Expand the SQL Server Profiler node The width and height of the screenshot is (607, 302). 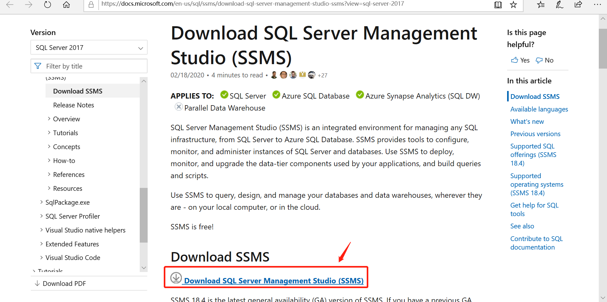41,216
